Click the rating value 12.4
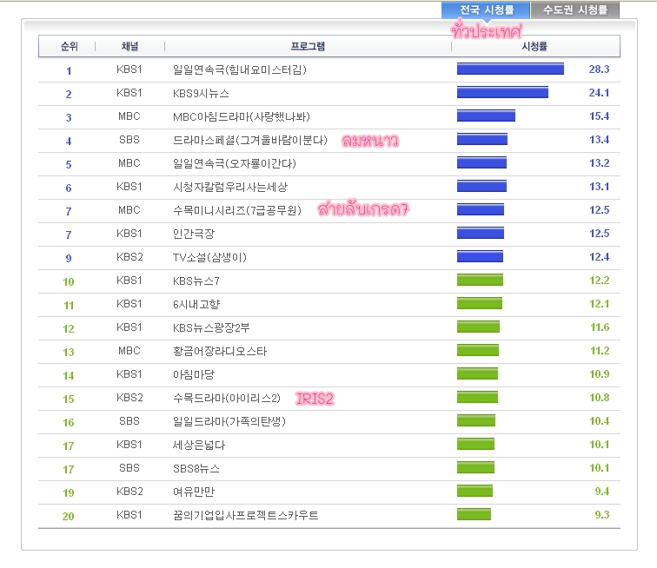 599,257
